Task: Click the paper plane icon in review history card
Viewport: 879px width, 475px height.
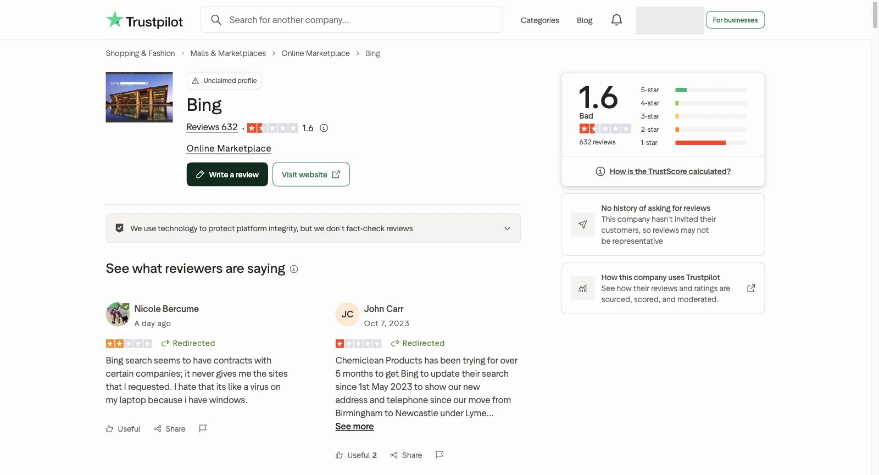Action: point(583,225)
